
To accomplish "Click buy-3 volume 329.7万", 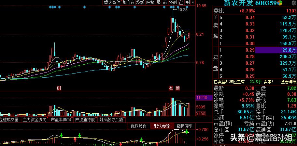I will (x=288, y=63).
